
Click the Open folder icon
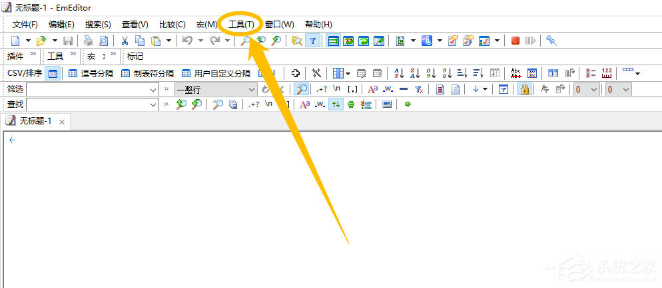[41, 41]
